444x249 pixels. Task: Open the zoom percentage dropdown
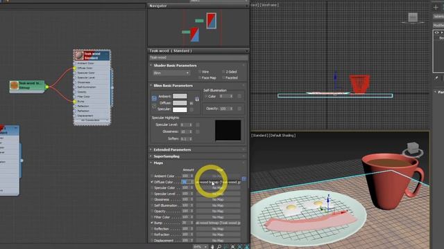[x=205, y=247]
